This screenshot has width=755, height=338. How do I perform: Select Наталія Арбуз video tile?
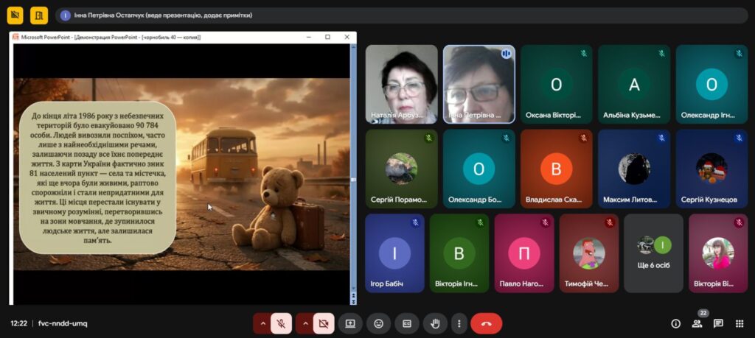pyautogui.click(x=401, y=83)
